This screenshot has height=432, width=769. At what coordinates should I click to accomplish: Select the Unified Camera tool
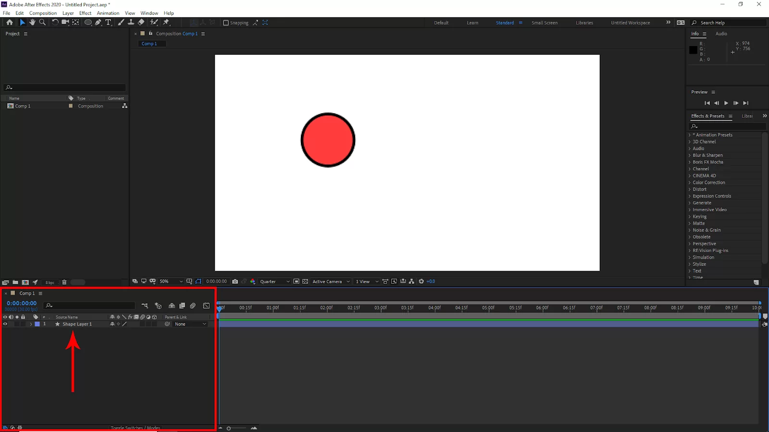click(x=65, y=23)
